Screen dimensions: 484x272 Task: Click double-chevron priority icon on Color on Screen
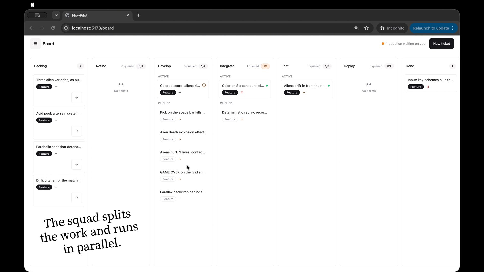(x=242, y=93)
